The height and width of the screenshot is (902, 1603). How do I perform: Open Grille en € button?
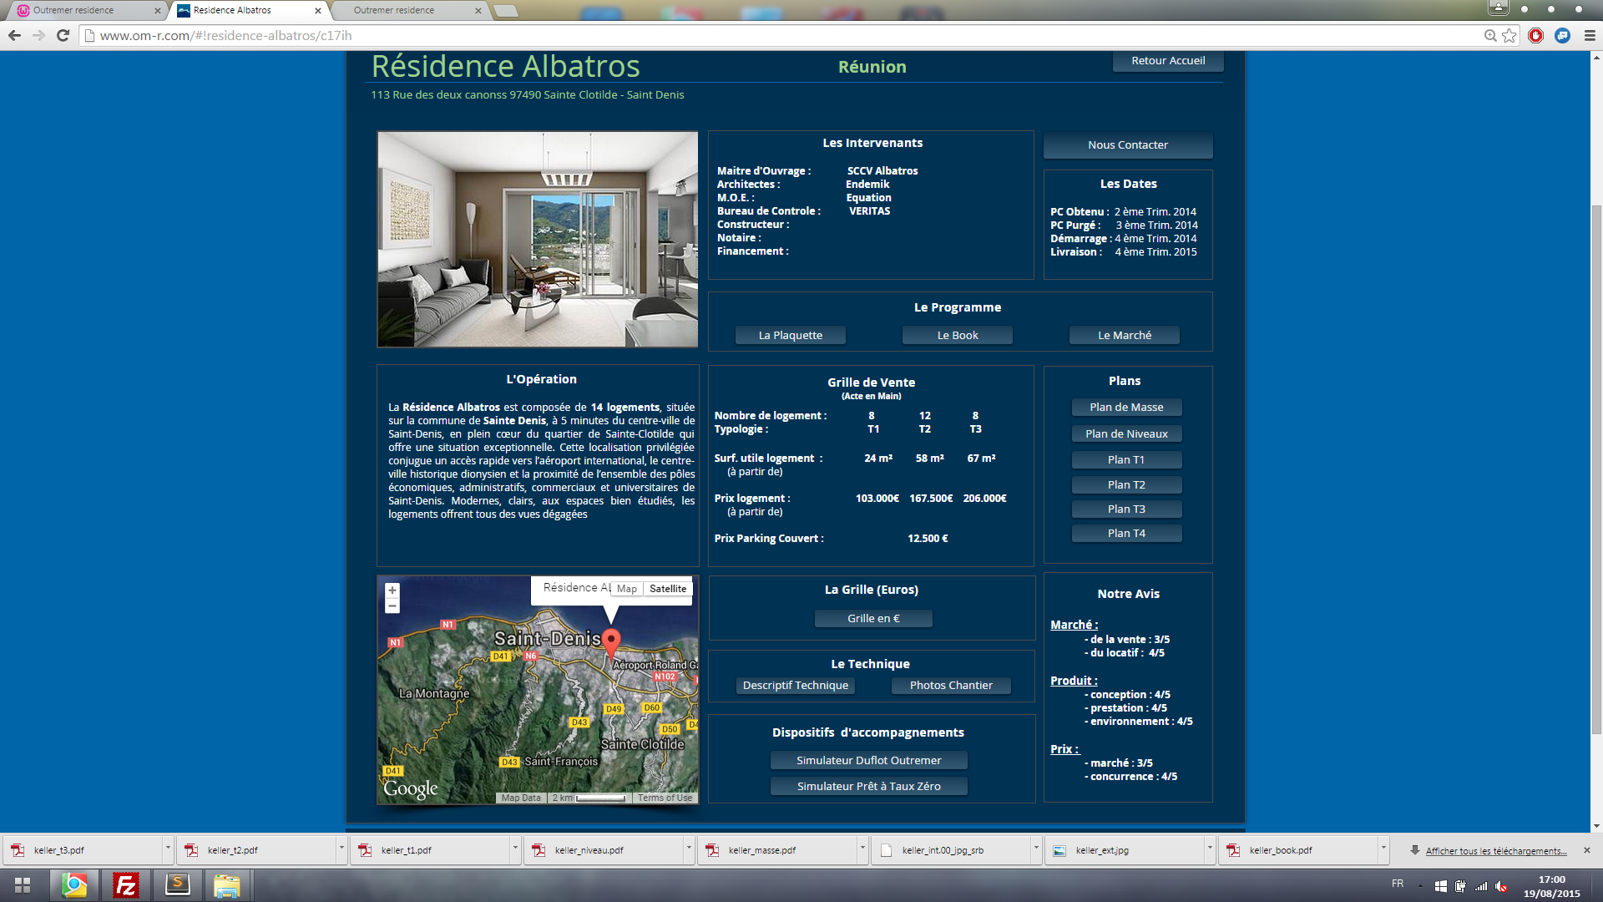[x=873, y=618]
